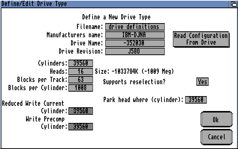Click the disabled Write Precomp Cylinder field
The height and width of the screenshot is (149, 238).
(x=81, y=127)
